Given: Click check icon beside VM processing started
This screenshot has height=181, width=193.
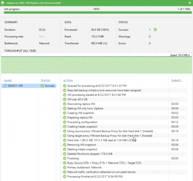Looking at the screenshot, I should pyautogui.click(x=65, y=95).
